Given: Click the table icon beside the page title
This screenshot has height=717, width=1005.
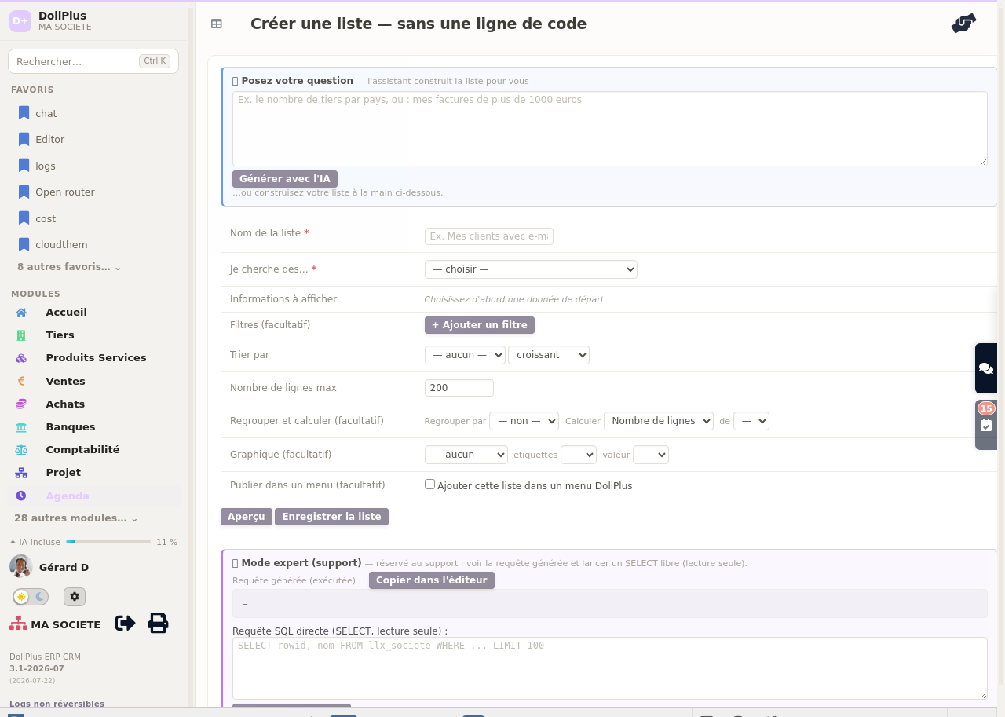Looking at the screenshot, I should click(217, 24).
